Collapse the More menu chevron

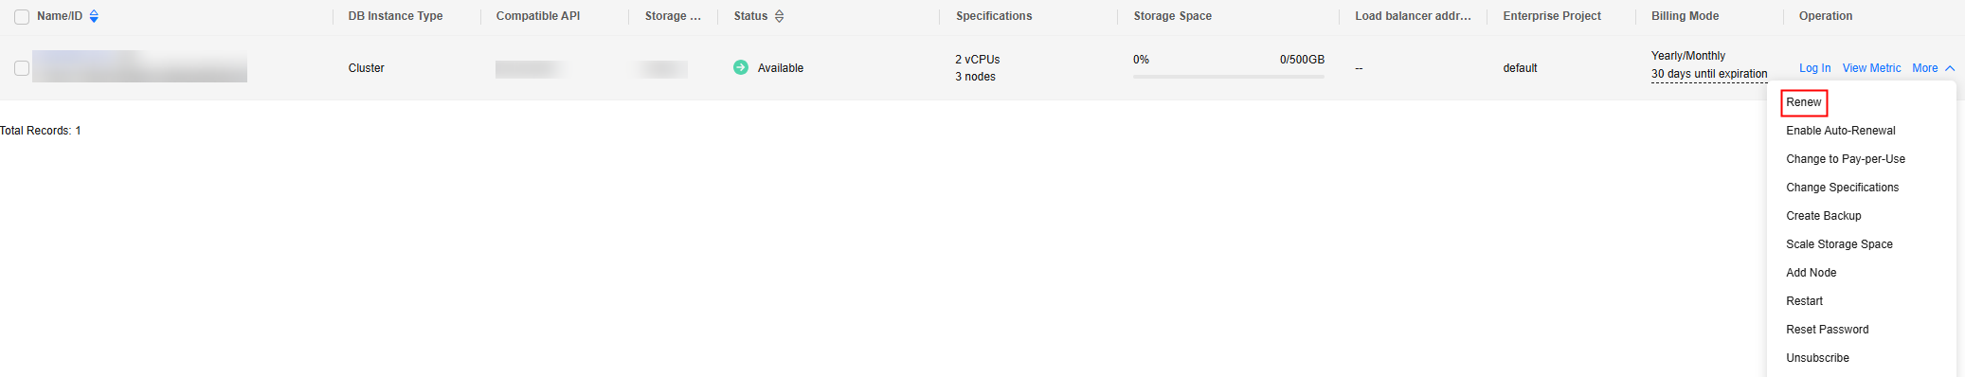point(1950,68)
